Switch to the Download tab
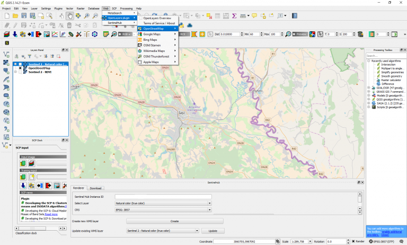Screen dimensions: 407x245 pos(95,188)
